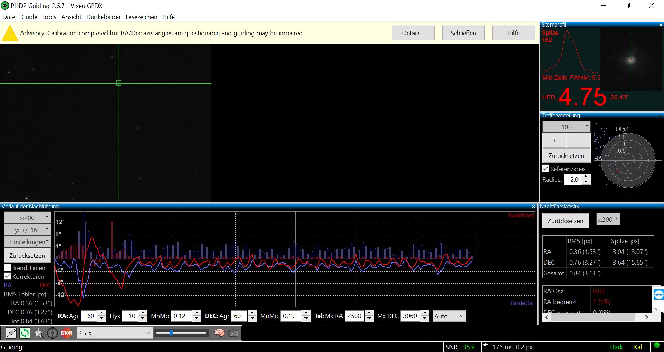Close the Verlauf der Nachführung panel
Image resolution: width=664 pixels, height=352 pixels.
pos(533,207)
